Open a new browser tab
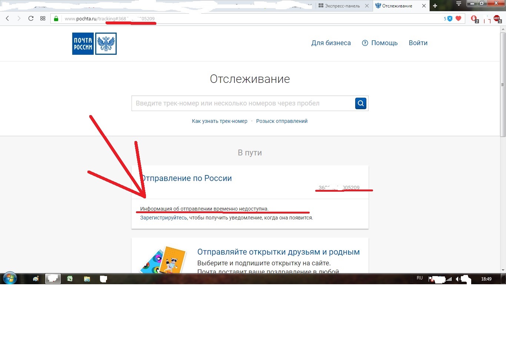 (x=435, y=6)
